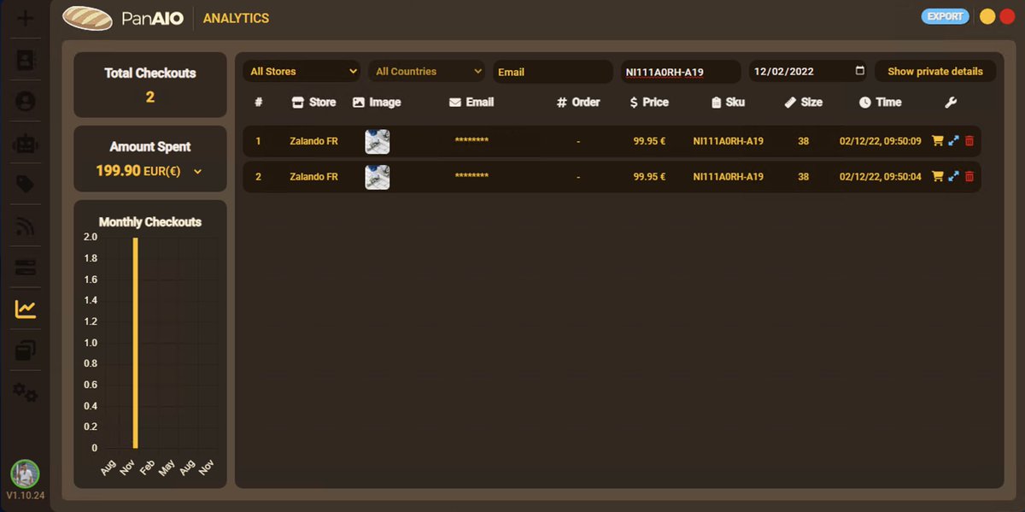This screenshot has height=512, width=1025.
Task: Open the RSS feed sidebar icon
Action: coord(26,226)
